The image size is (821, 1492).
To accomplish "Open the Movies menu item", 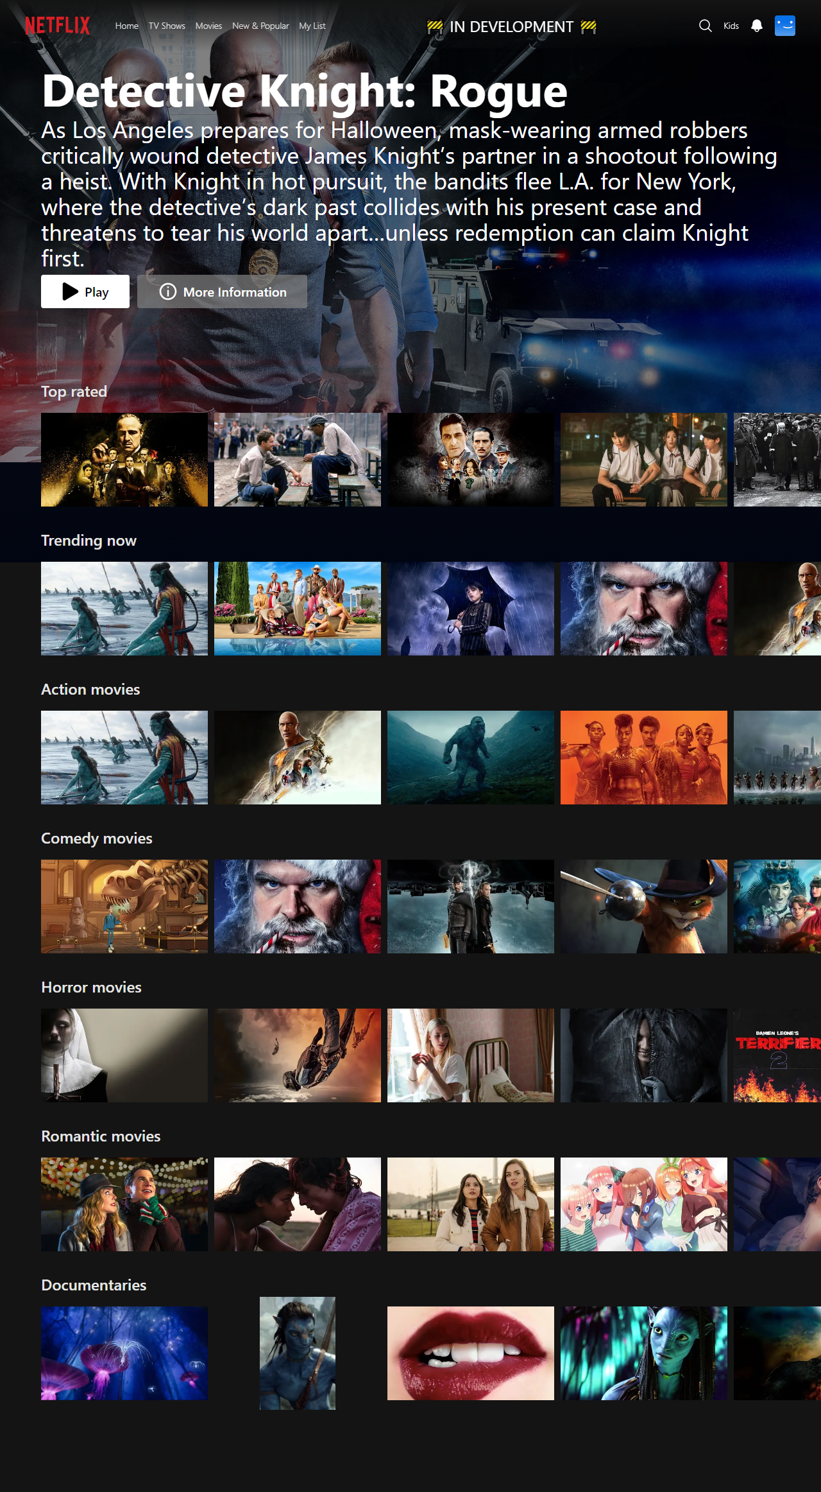I will 208,26.
